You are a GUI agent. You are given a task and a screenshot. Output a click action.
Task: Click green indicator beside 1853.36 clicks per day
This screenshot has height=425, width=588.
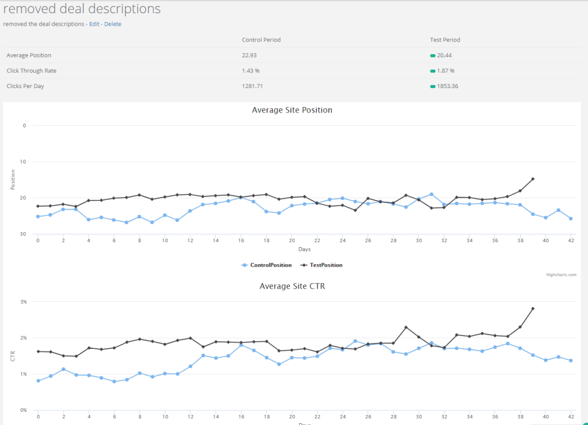(x=433, y=86)
